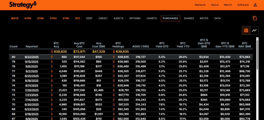Open the SHARES tab
Image resolution: width=264 pixels, height=120 pixels.
189,18
